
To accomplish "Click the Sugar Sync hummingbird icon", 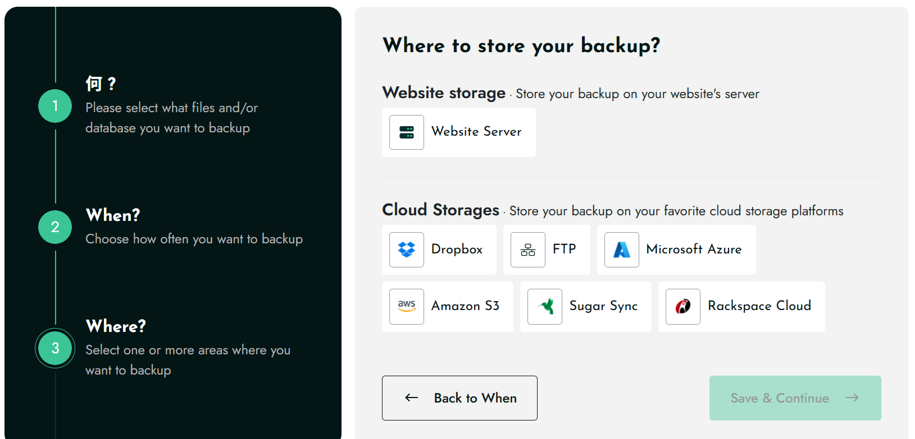I will (x=544, y=306).
